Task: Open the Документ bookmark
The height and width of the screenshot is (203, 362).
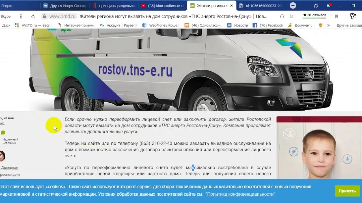Action: 301,25
